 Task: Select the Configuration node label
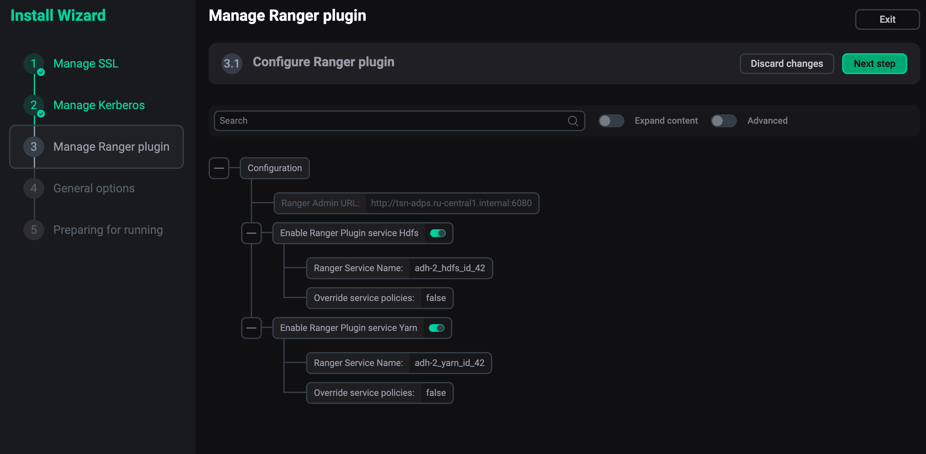point(275,168)
